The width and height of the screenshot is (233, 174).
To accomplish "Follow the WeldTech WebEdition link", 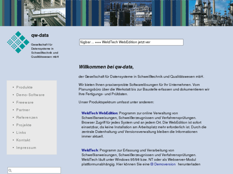I will (99, 113).
